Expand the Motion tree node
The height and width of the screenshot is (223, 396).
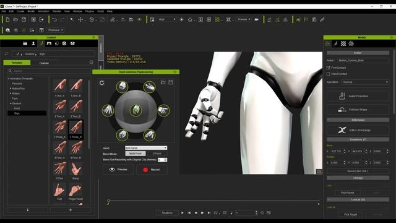click(11, 94)
